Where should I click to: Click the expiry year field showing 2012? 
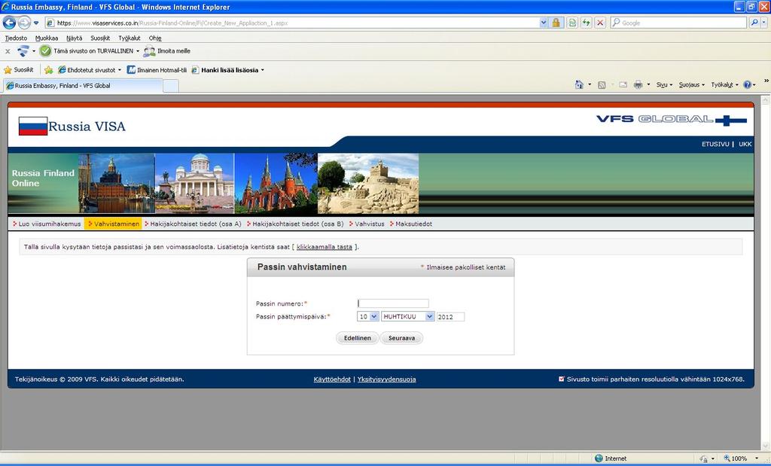450,317
